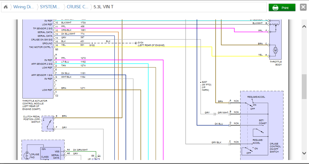Click the throttle body motor M symbol
Viewport: 309px width, 164px height.
pyautogui.click(x=275, y=50)
